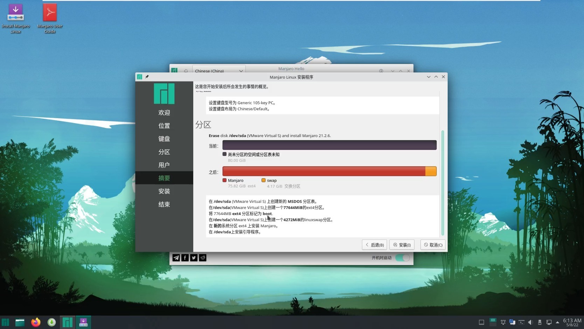Open the green download installer taskbar icon

51,322
